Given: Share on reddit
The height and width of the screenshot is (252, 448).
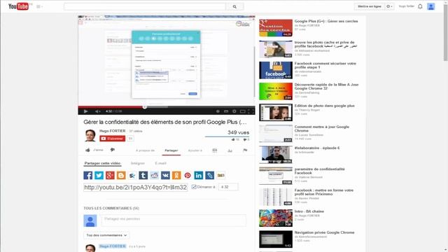Looking at the screenshot, I should point(154,175).
